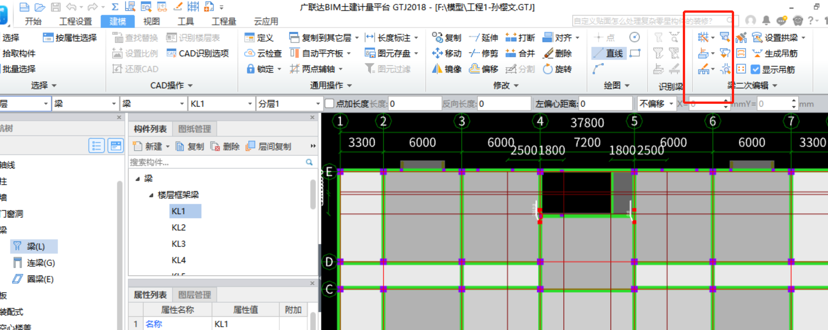
Task: Open the 工程量 ribbon tab
Action: coord(224,21)
